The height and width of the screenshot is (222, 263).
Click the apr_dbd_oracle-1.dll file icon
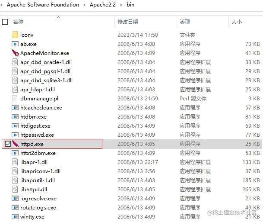[15, 62]
